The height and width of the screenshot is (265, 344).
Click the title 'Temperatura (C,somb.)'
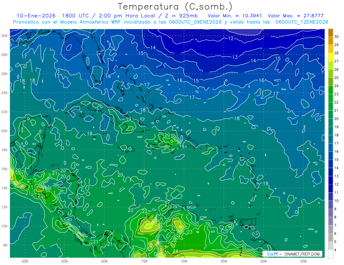175,7
